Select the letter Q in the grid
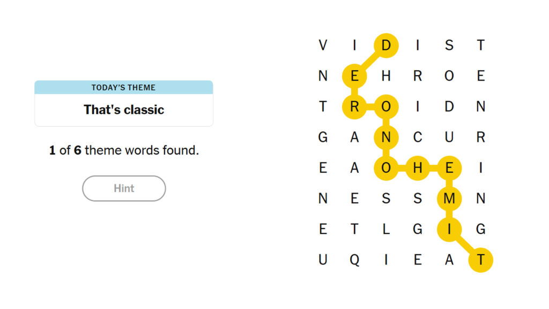 point(355,260)
